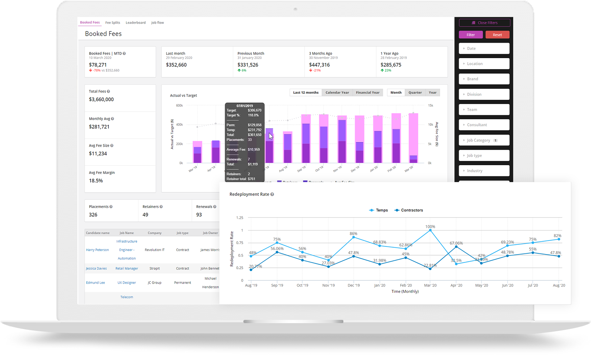Click the 86% Temps point at Dec '19
The image size is (592, 356).
[354, 237]
